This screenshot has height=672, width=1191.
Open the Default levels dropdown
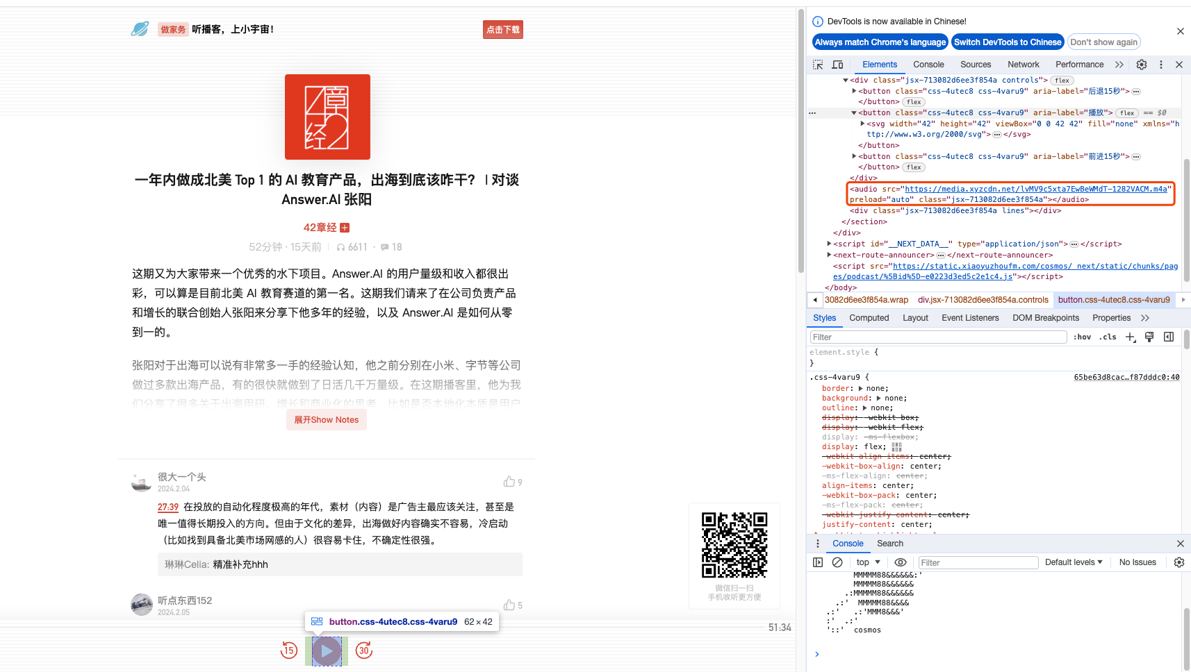point(1074,562)
